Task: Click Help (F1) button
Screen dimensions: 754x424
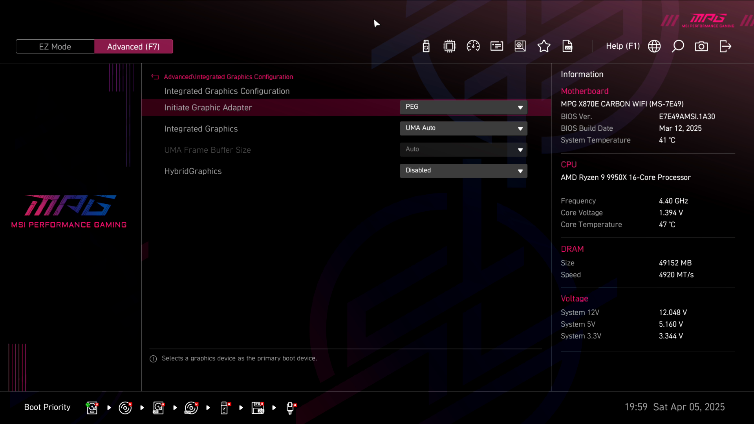Action: [x=622, y=46]
